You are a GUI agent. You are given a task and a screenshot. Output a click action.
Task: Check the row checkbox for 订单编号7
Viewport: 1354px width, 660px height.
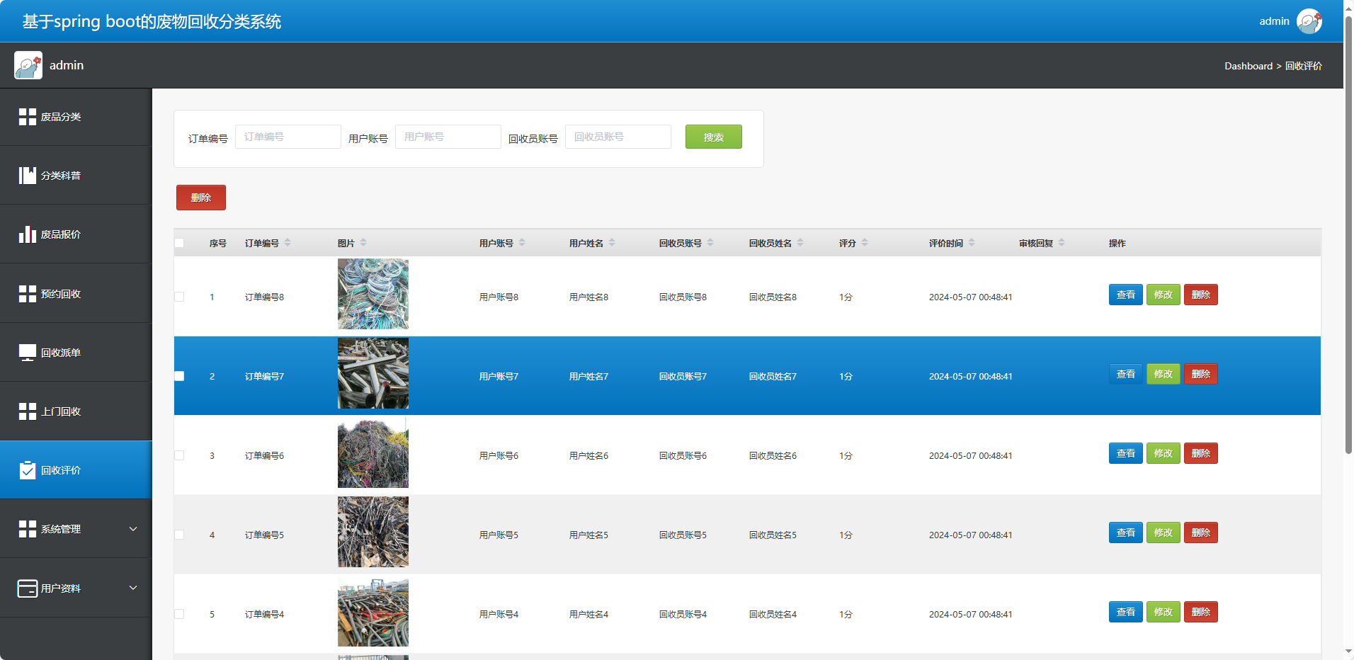[179, 376]
